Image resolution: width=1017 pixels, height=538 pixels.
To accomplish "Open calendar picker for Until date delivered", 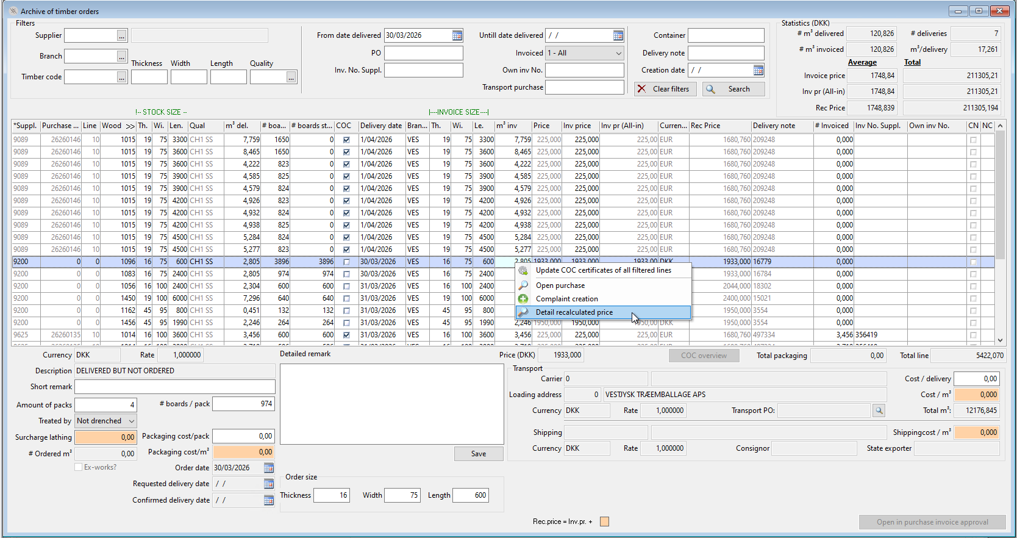I will tap(618, 35).
